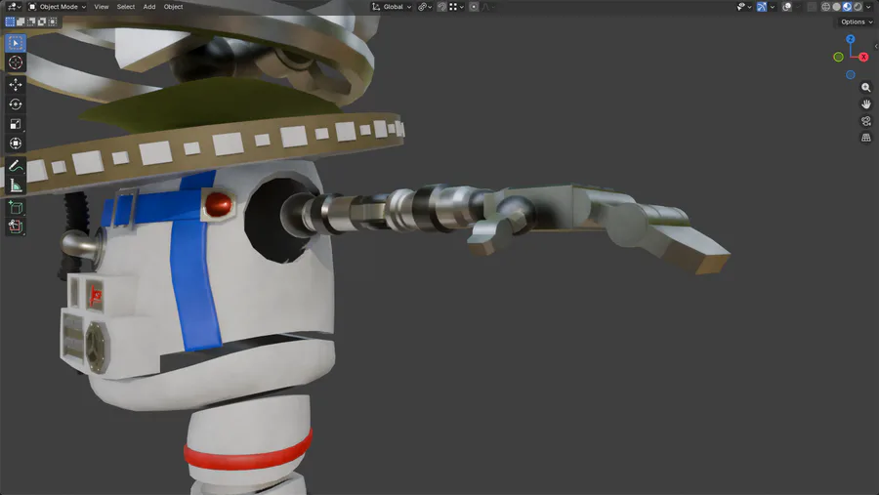Click the blue negative Z gizmo circle

[851, 74]
